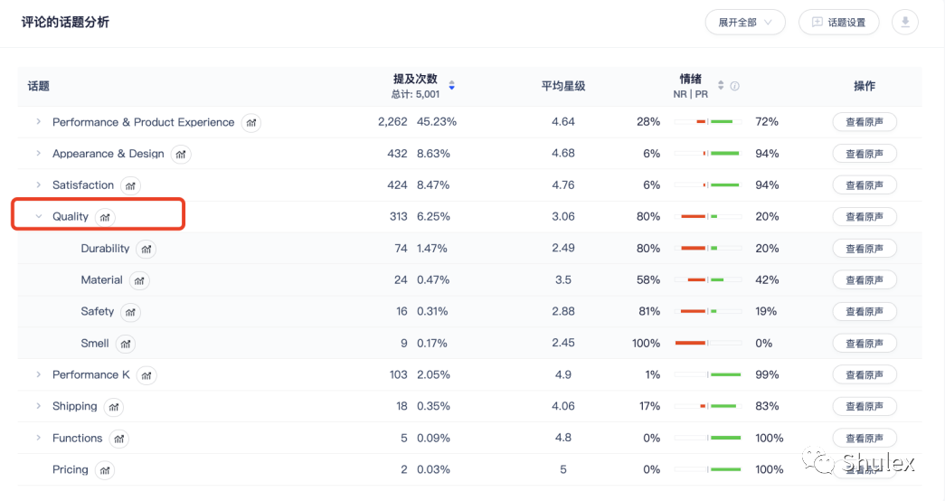
Task: Click 查看原声 for Smell
Action: pos(865,343)
